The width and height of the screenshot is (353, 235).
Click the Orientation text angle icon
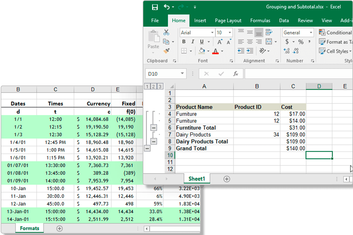(x=263, y=51)
